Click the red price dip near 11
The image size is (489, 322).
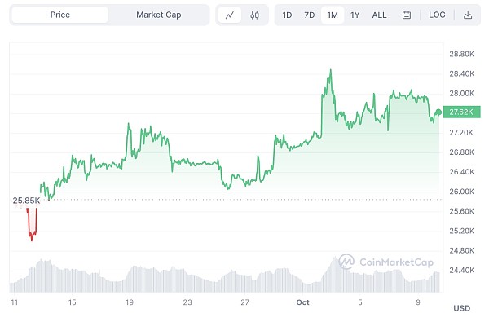coord(32,225)
